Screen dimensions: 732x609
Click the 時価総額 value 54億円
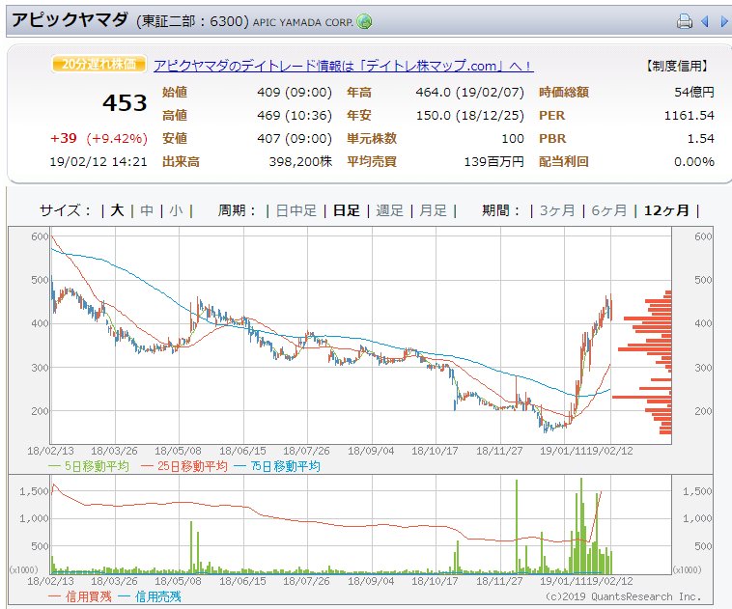click(693, 92)
